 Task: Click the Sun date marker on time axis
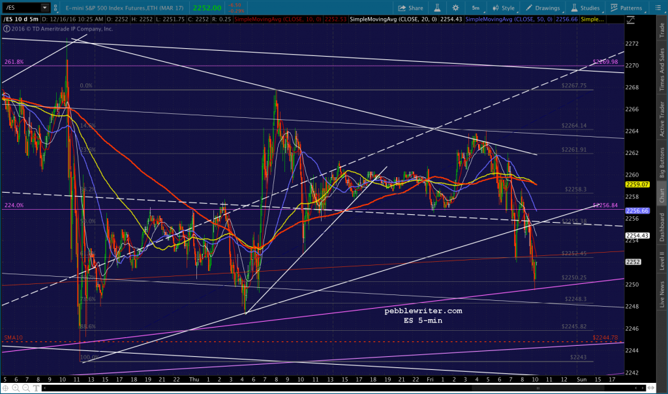(x=581, y=379)
